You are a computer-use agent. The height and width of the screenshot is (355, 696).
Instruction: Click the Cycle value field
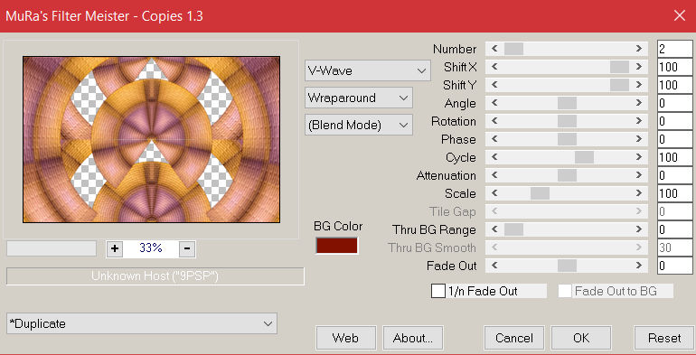[674, 157]
